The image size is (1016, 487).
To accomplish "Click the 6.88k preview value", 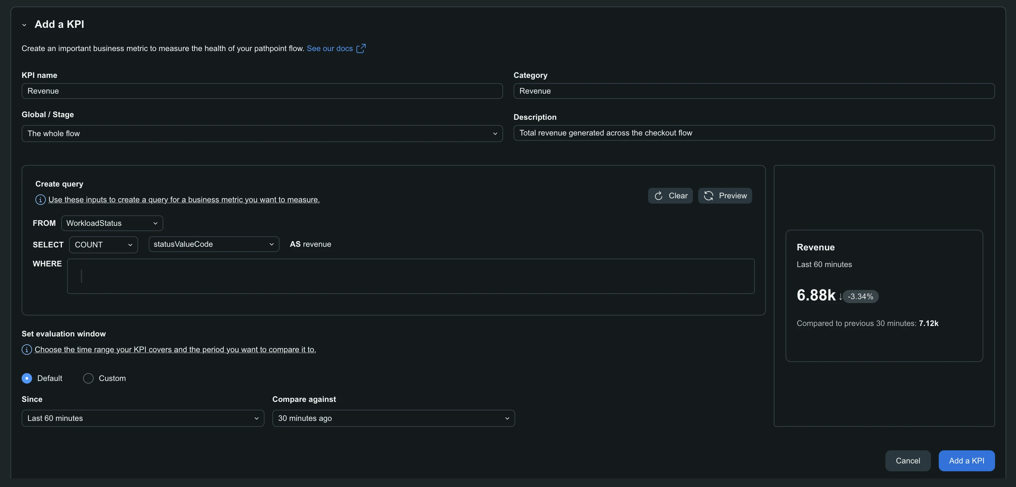I will 816,295.
